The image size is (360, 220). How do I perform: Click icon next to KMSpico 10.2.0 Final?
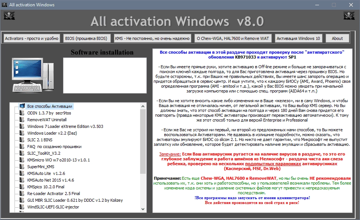pos(22,187)
